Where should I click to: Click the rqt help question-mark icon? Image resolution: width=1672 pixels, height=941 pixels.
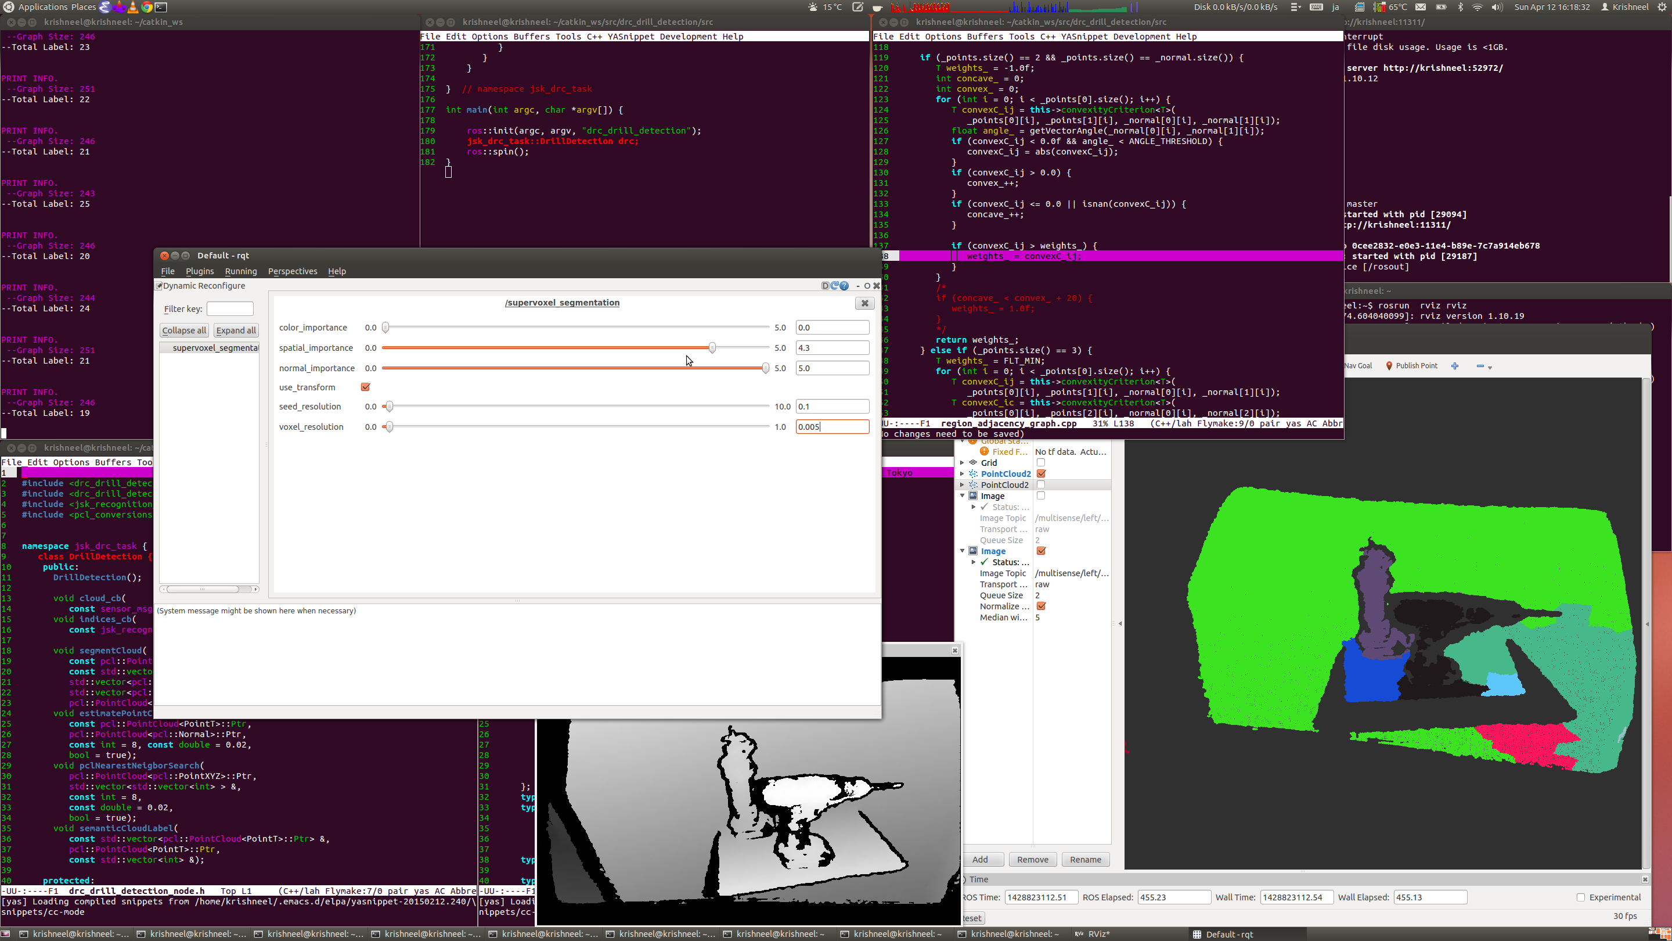click(x=844, y=286)
